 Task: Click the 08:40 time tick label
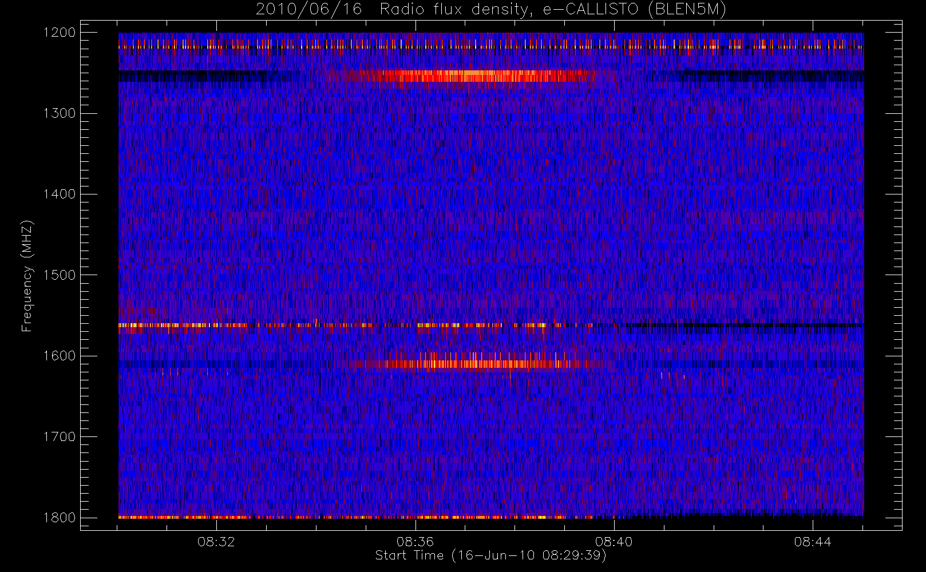pos(614,542)
